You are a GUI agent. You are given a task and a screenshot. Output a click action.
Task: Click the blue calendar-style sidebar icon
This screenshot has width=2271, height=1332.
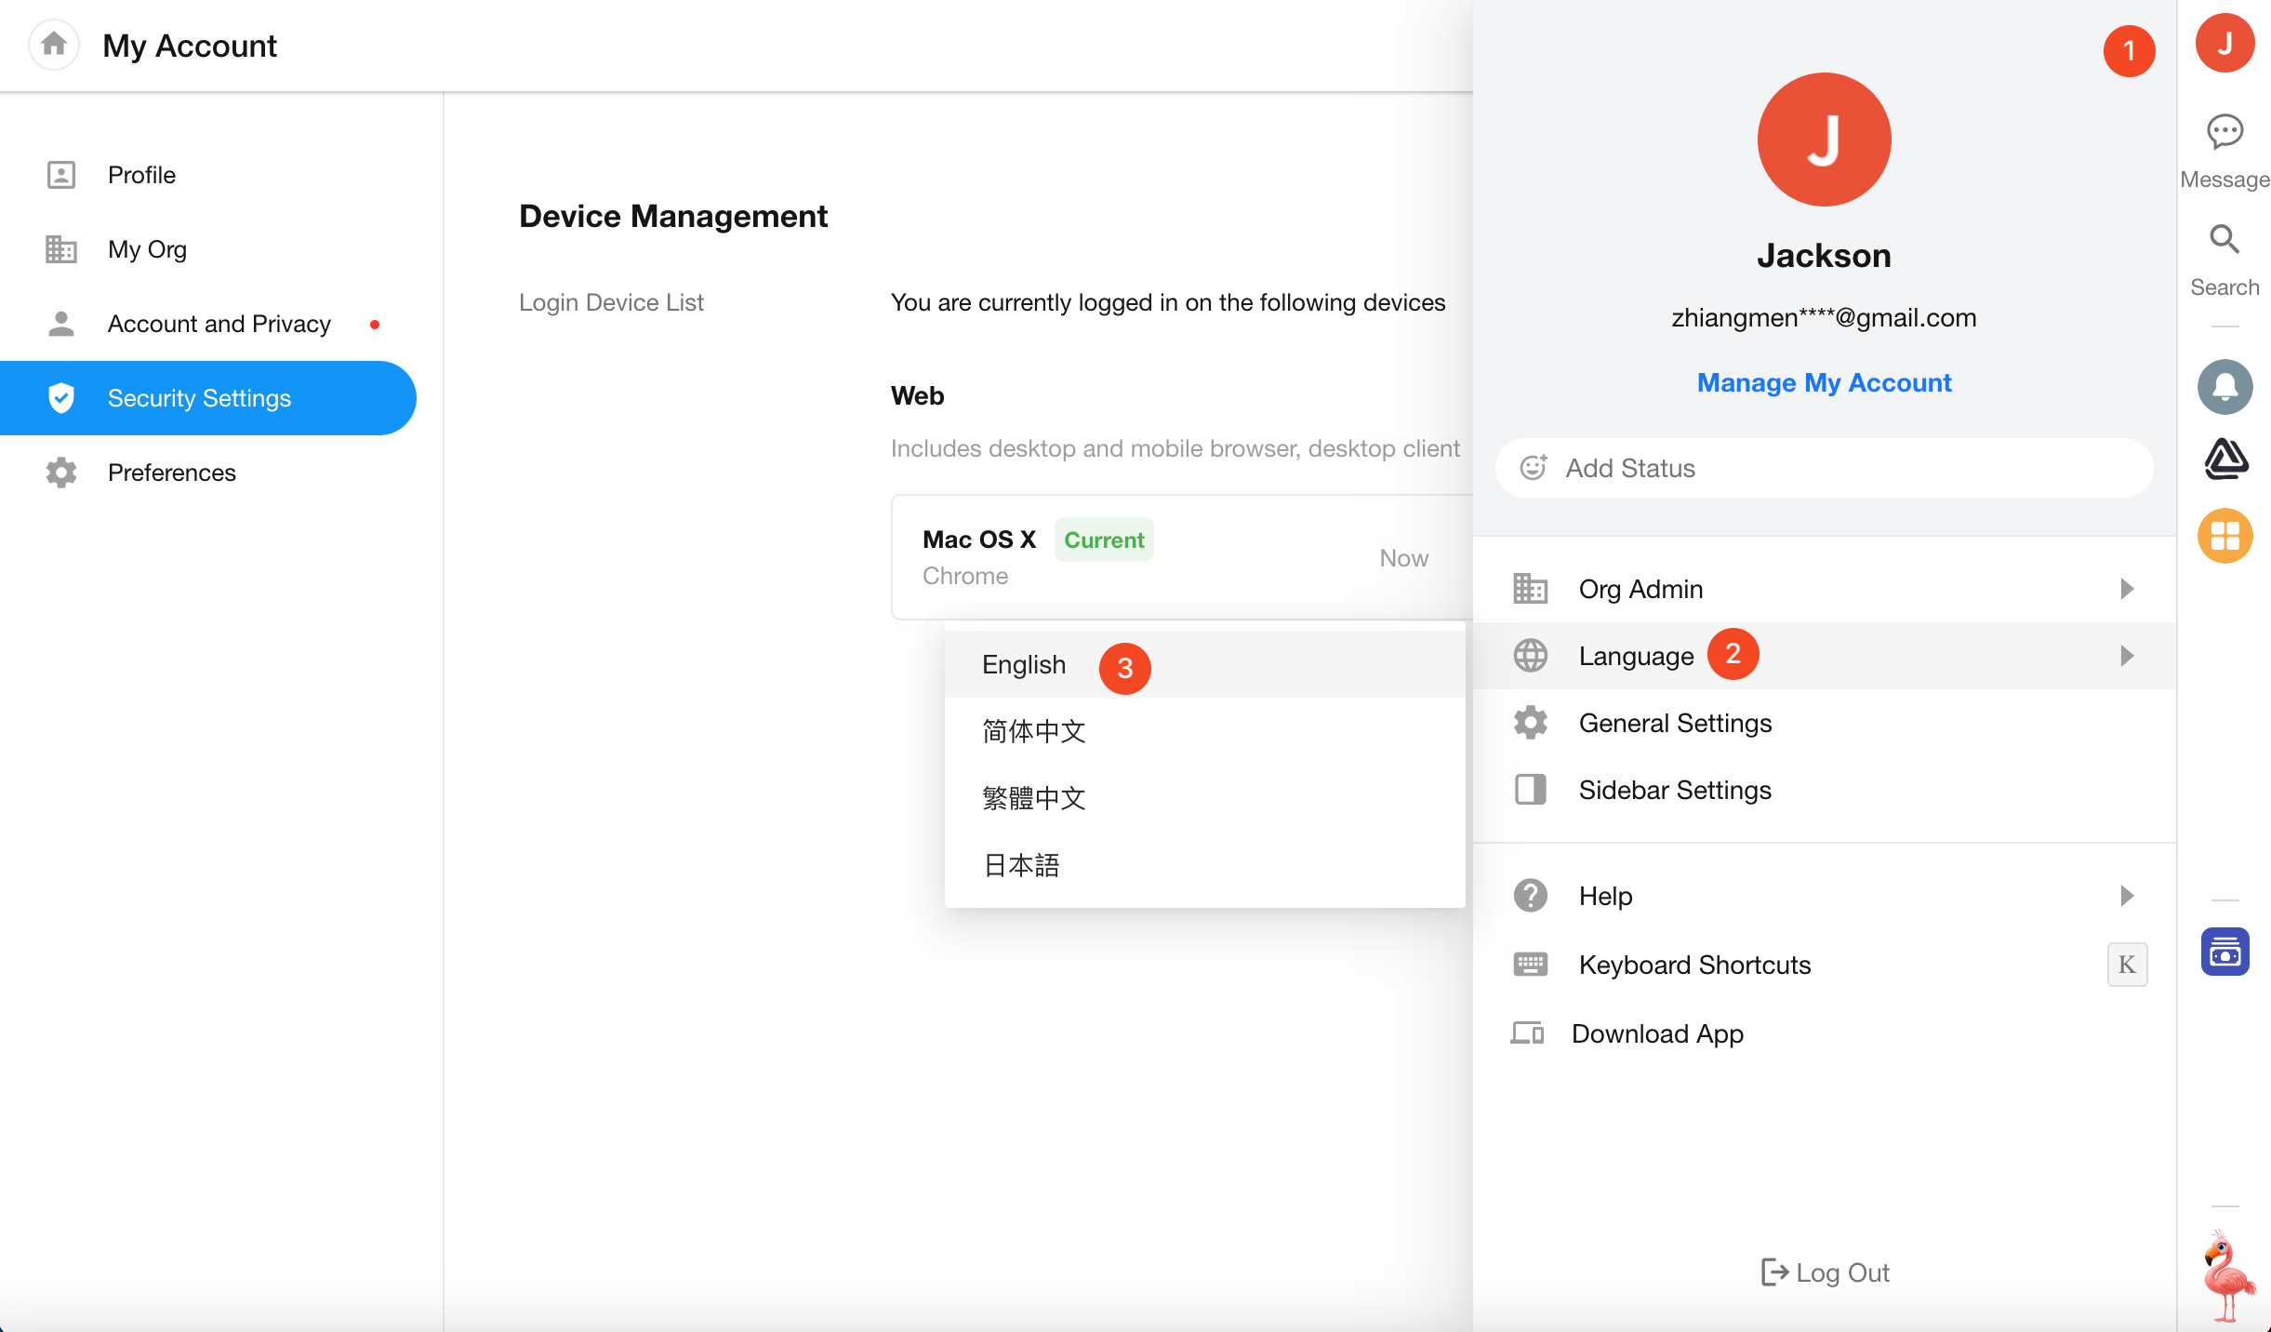point(2225,952)
